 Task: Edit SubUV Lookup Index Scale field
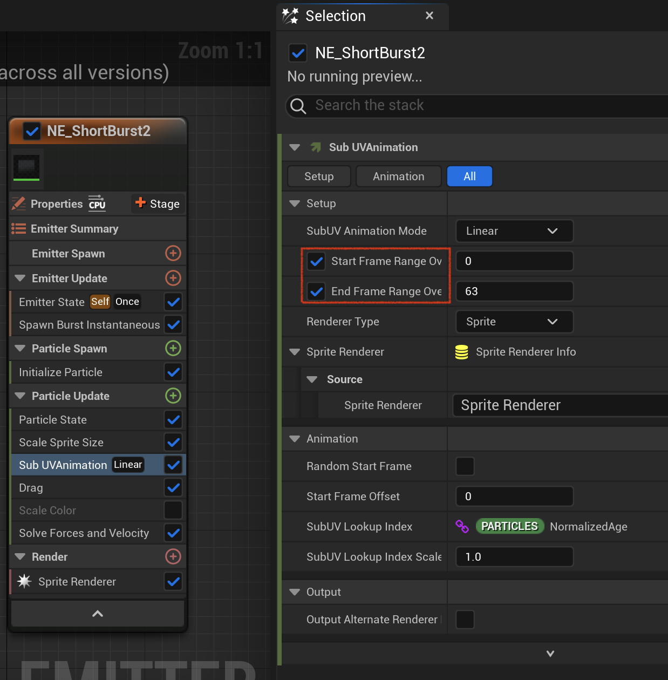click(x=514, y=557)
